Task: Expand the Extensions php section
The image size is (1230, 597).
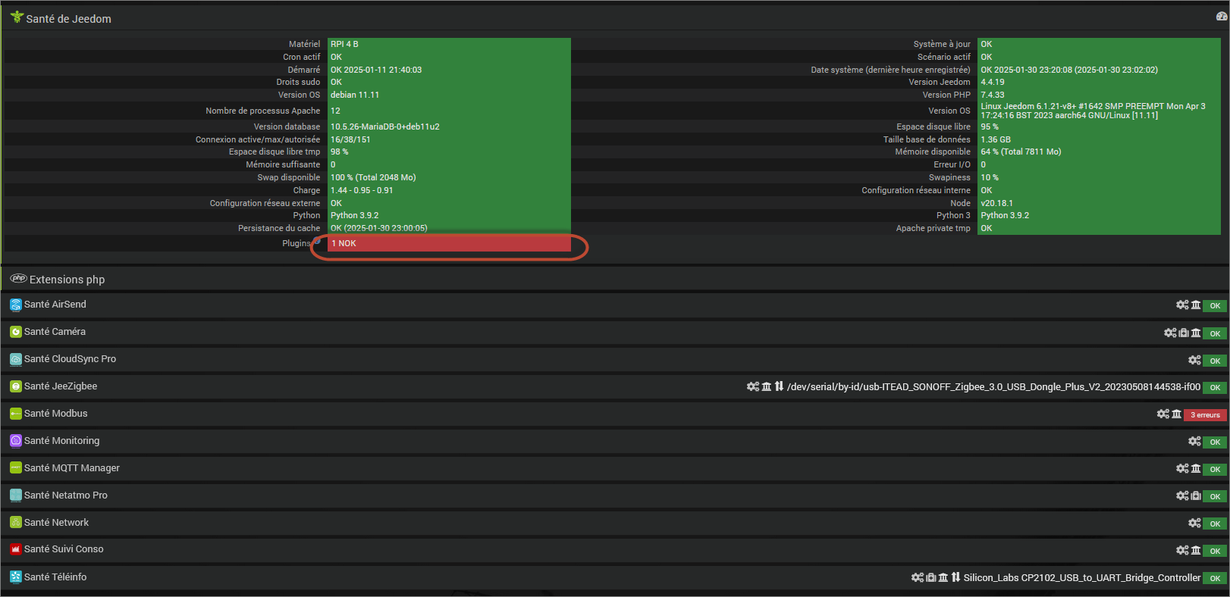Action: click(x=615, y=279)
